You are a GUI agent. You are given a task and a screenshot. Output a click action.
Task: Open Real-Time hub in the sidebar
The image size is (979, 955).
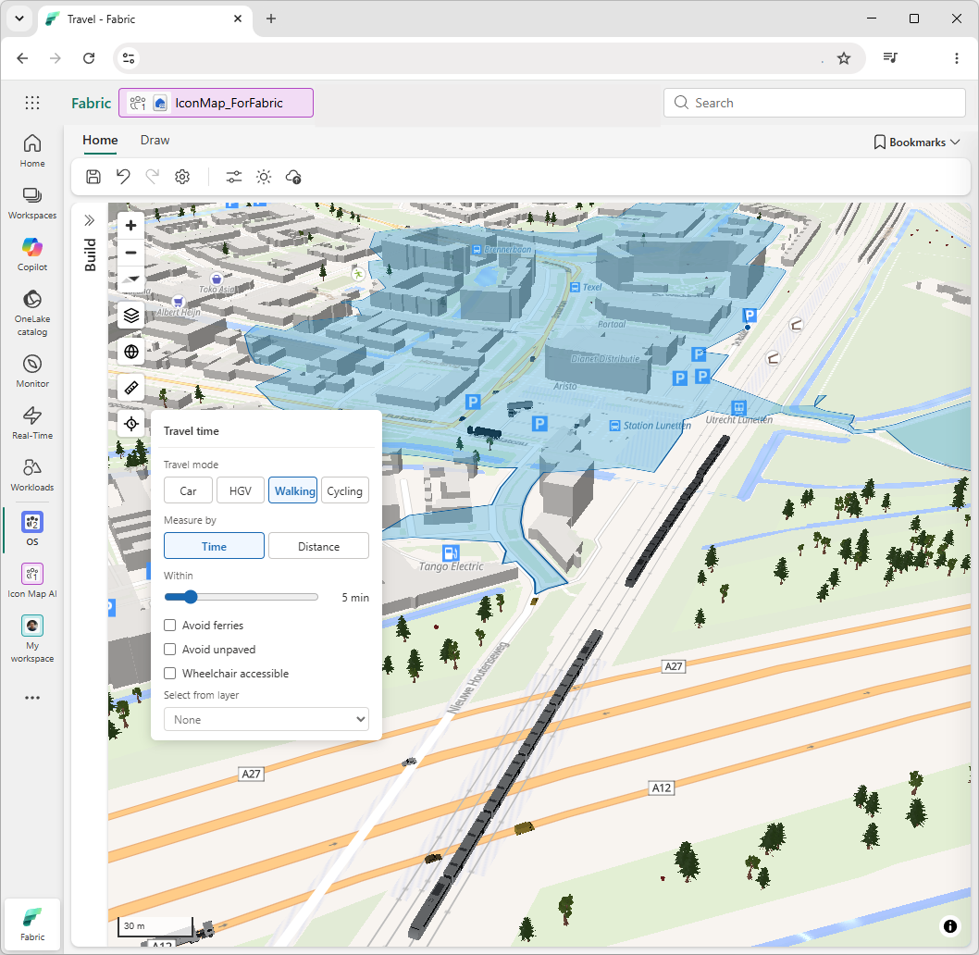click(32, 423)
